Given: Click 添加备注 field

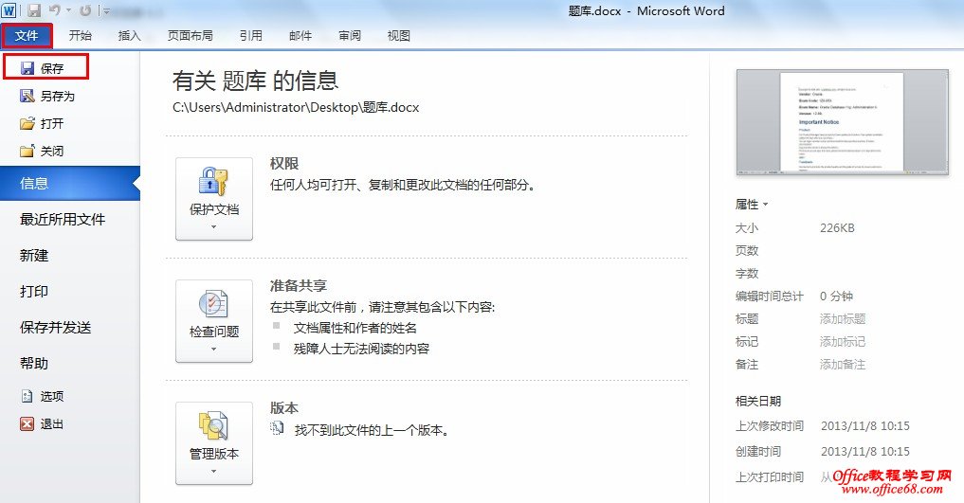Looking at the screenshot, I should [843, 364].
